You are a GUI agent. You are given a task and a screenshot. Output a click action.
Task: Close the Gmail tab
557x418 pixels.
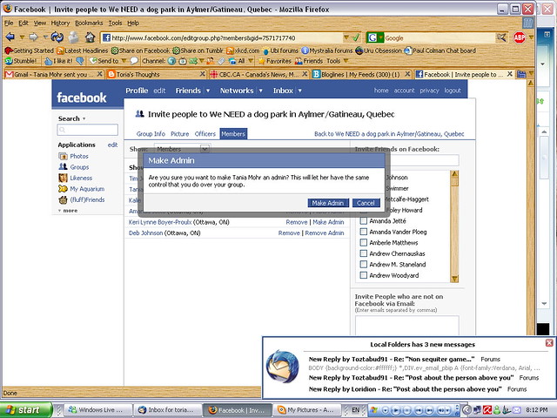point(100,74)
